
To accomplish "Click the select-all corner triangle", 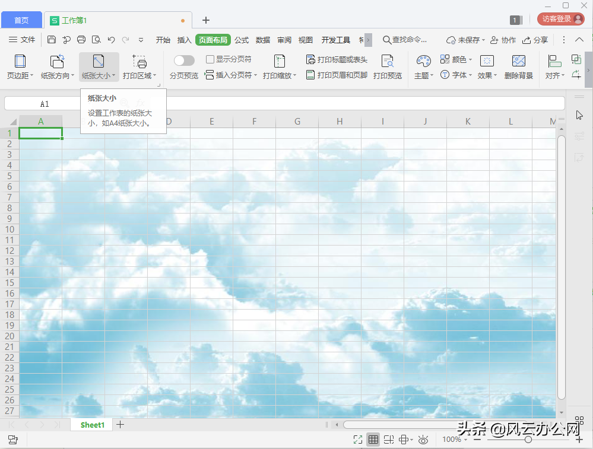I will pos(13,122).
